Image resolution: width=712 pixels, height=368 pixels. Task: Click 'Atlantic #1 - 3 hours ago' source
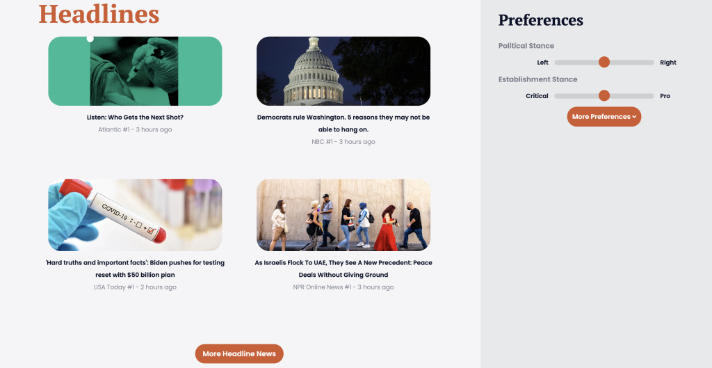pyautogui.click(x=135, y=129)
